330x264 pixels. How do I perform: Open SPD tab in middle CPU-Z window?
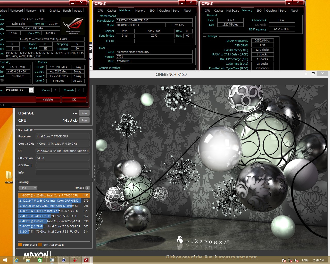pyautogui.click(x=152, y=11)
